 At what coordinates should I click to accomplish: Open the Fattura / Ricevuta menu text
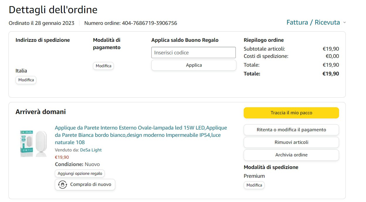coord(313,23)
